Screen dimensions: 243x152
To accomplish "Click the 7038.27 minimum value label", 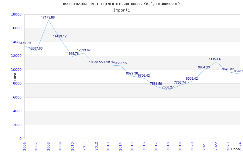I will click(x=168, y=88).
